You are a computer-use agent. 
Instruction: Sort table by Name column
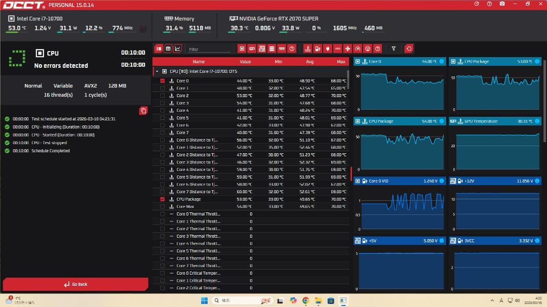199,62
